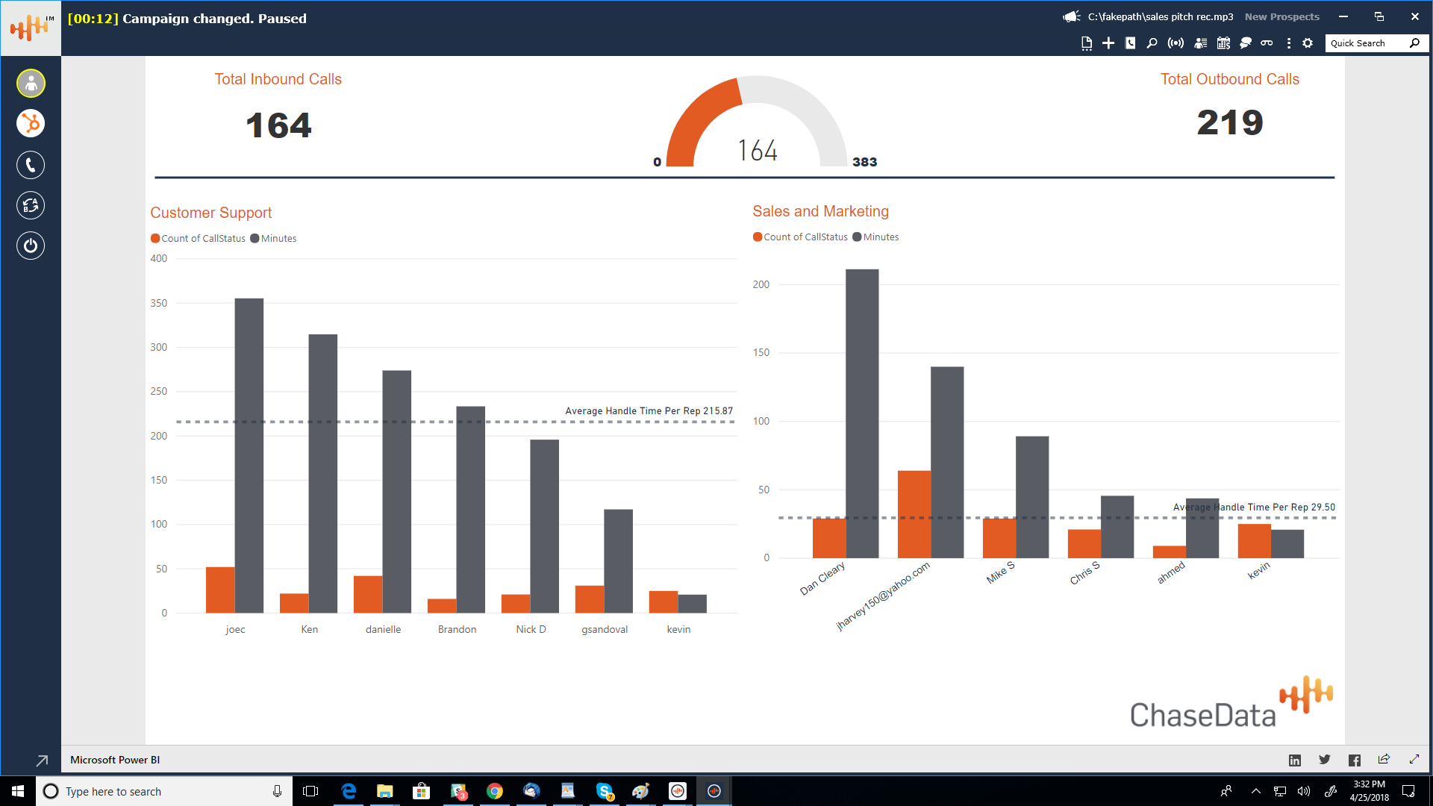1433x806 pixels.
Task: Select joec's Minutes bar in Customer Support
Action: [249, 455]
